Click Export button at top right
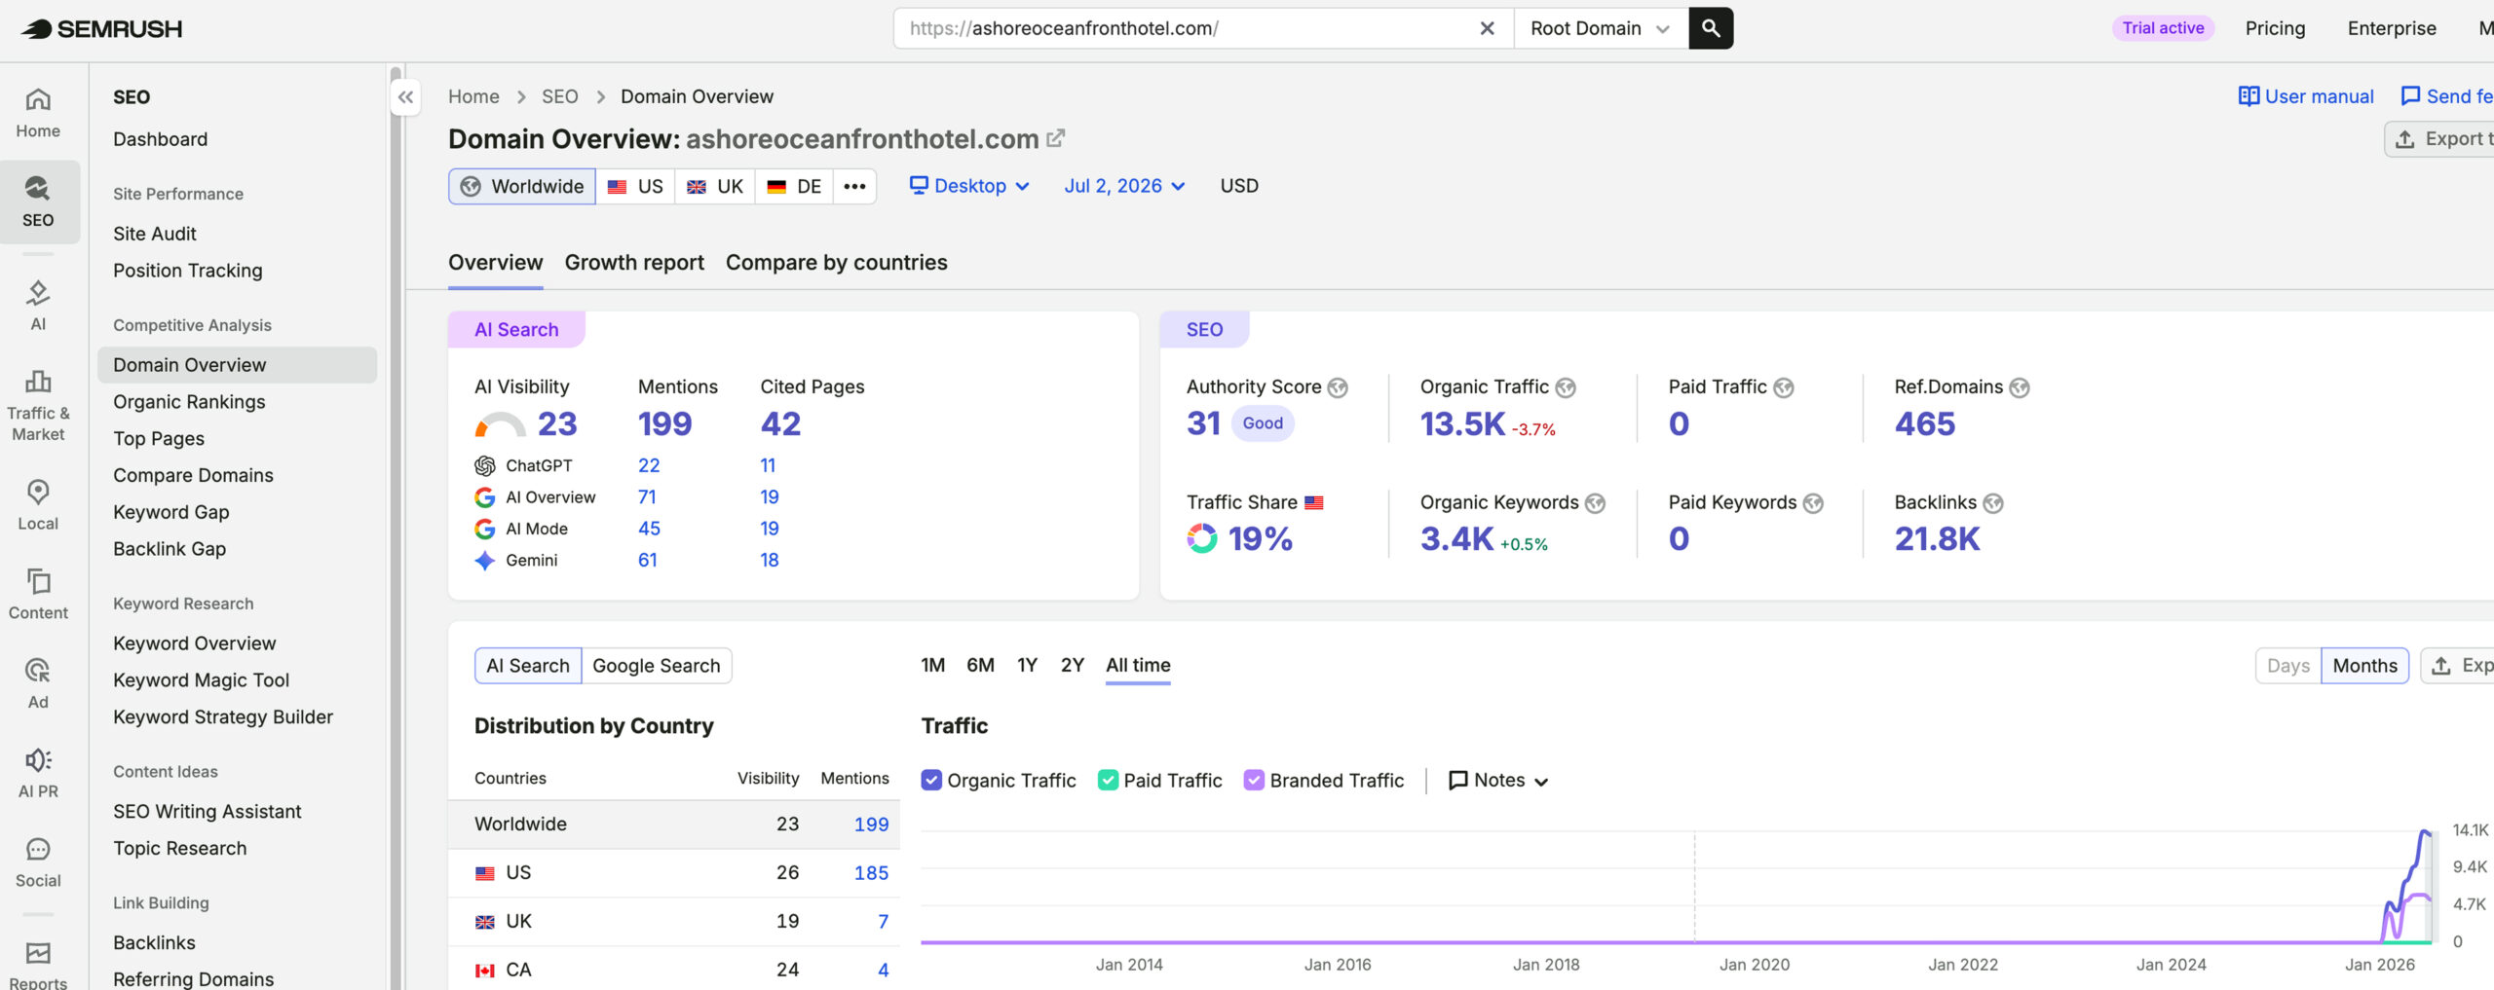Image resolution: width=2494 pixels, height=990 pixels. [2440, 139]
